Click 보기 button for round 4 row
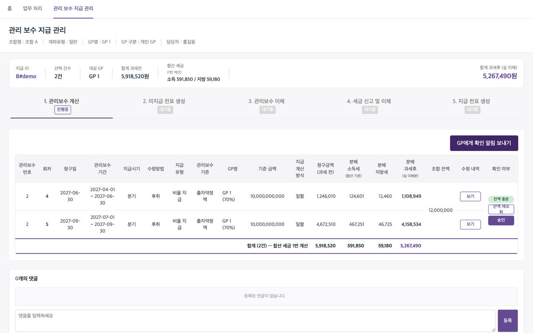The height and width of the screenshot is (333, 533). [x=470, y=196]
